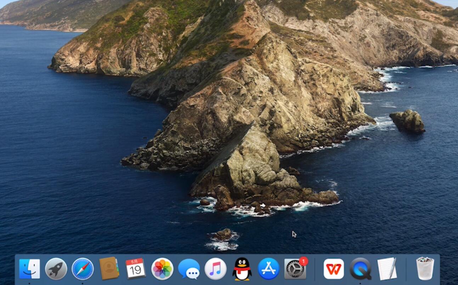Launch the Music app icon
The width and height of the screenshot is (458, 285).
[x=215, y=269]
